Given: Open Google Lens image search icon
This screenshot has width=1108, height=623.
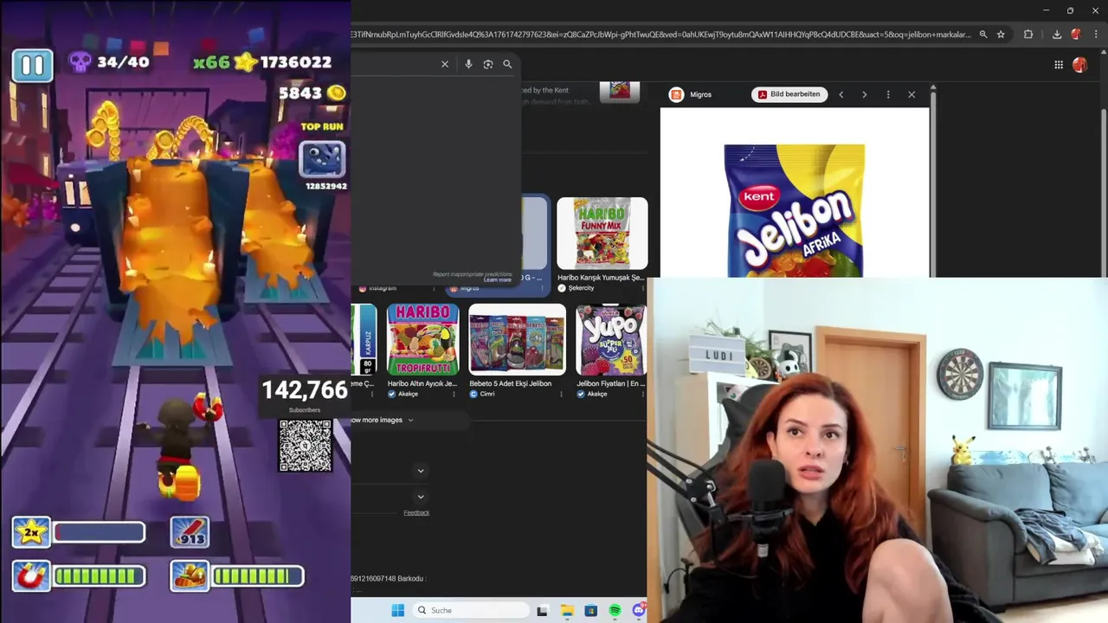Looking at the screenshot, I should point(488,64).
